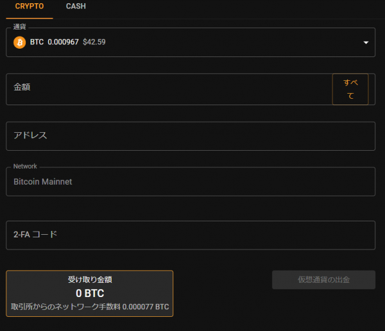Click the orange Bitcoin coin icon
Image resolution: width=385 pixels, height=331 pixels.
pos(20,42)
